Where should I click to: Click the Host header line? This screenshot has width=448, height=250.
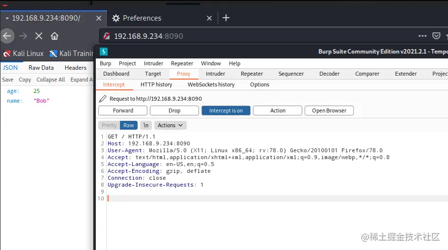coord(148,143)
